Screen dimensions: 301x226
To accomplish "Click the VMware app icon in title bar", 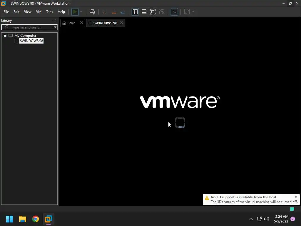I will (4, 4).
